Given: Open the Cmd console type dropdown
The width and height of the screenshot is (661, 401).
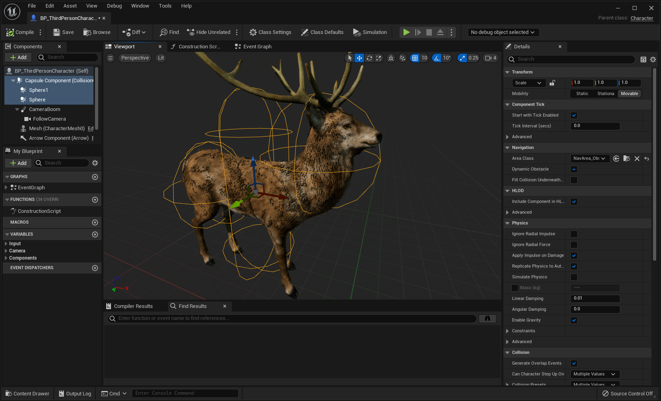Looking at the screenshot, I should click(x=114, y=394).
